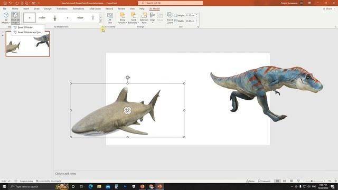
Task: Select slide 1 thumbnail
Action: 28,44
